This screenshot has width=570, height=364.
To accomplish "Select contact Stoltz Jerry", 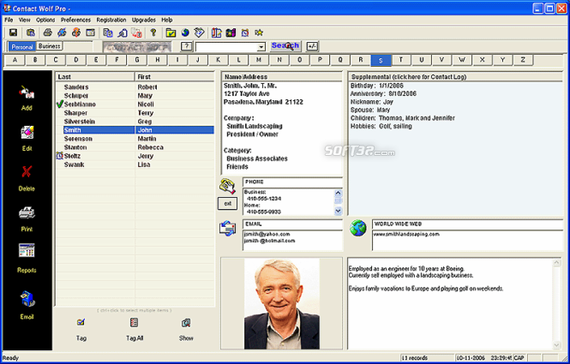I will [135, 156].
